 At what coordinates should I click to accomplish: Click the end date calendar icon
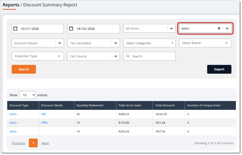[x=71, y=29]
